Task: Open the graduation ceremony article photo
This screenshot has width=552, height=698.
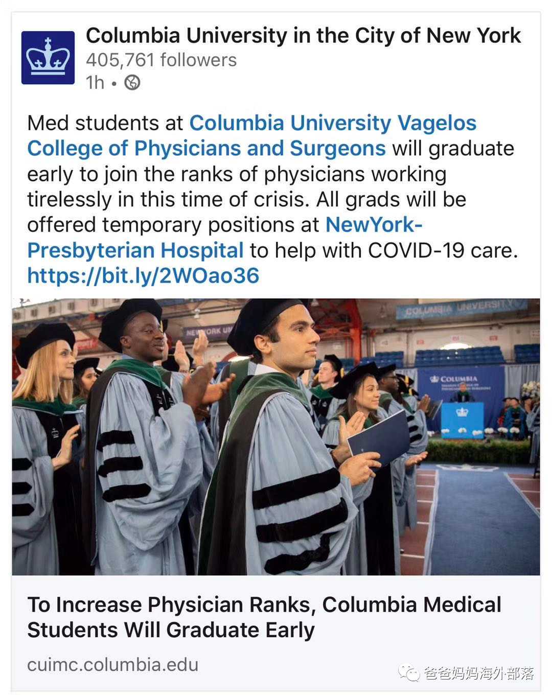Action: coord(276,436)
